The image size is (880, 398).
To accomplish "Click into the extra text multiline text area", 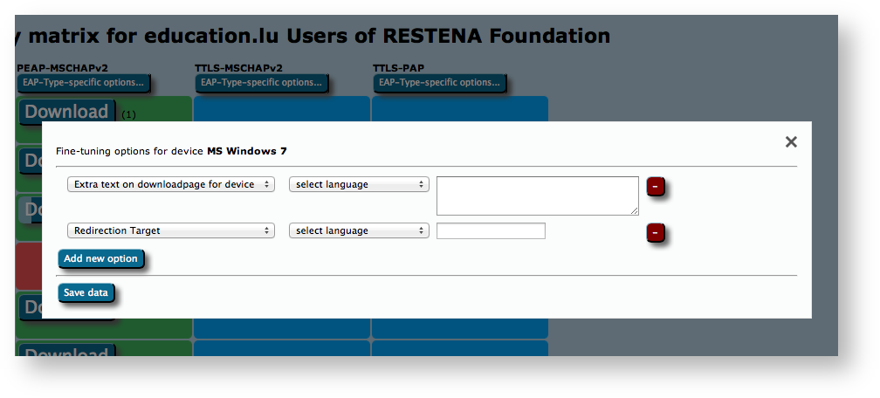I will 537,195.
